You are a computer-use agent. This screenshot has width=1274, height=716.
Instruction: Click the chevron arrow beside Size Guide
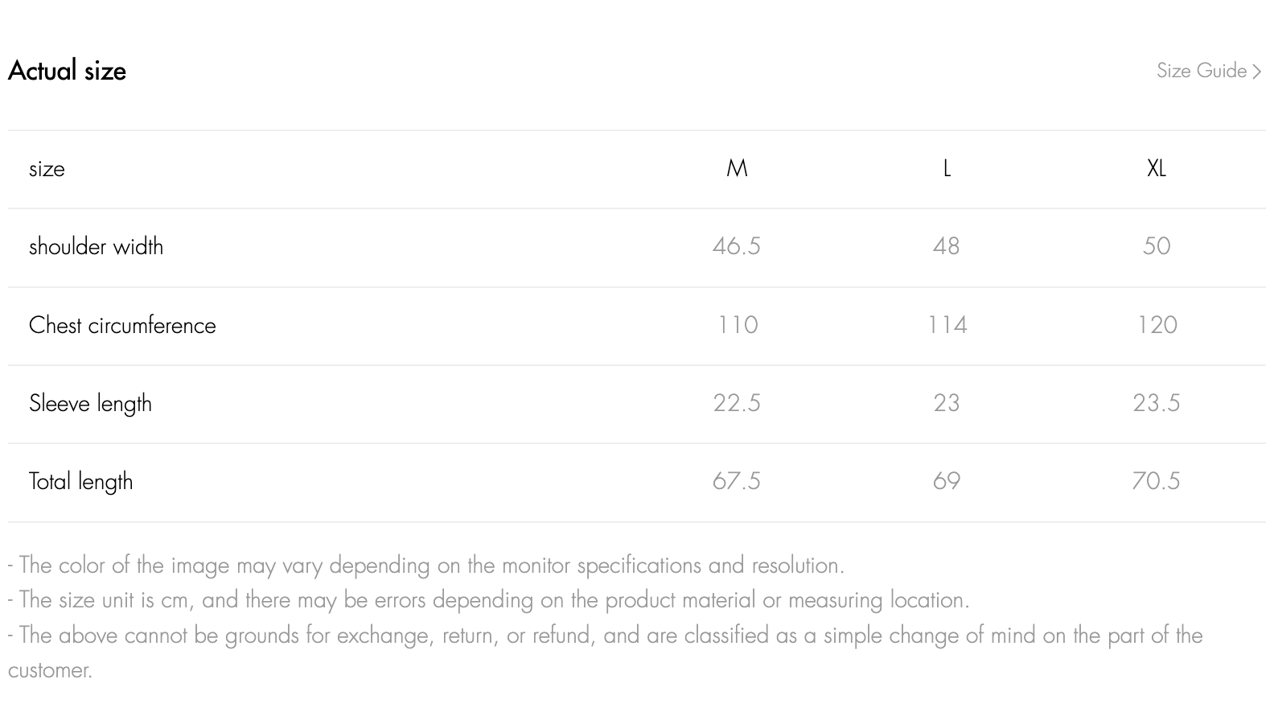click(1257, 72)
